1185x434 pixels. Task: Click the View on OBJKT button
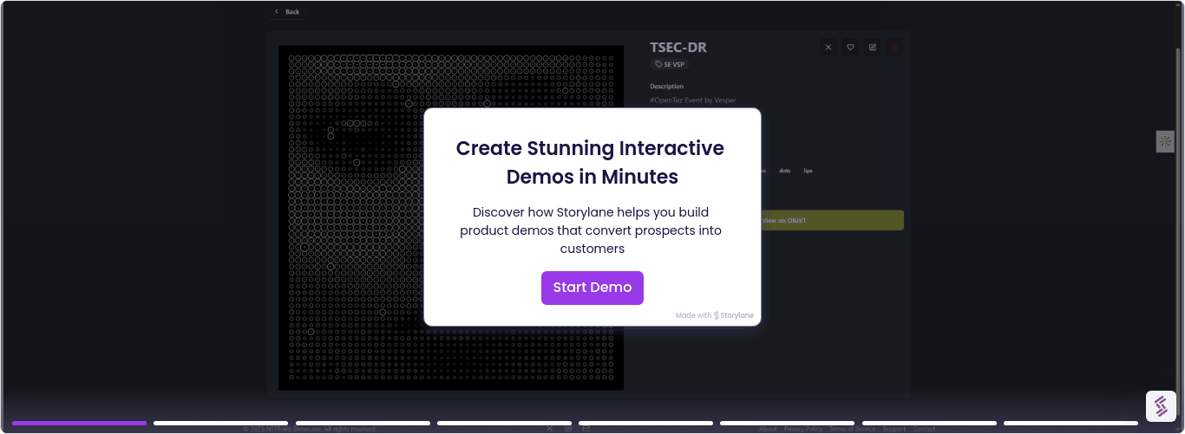coord(833,220)
